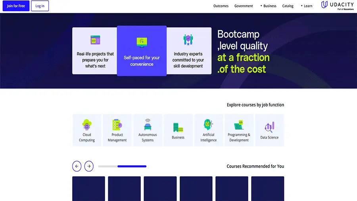Select the Cloud Computing category icon
The image size is (357, 201).
[x=87, y=125]
